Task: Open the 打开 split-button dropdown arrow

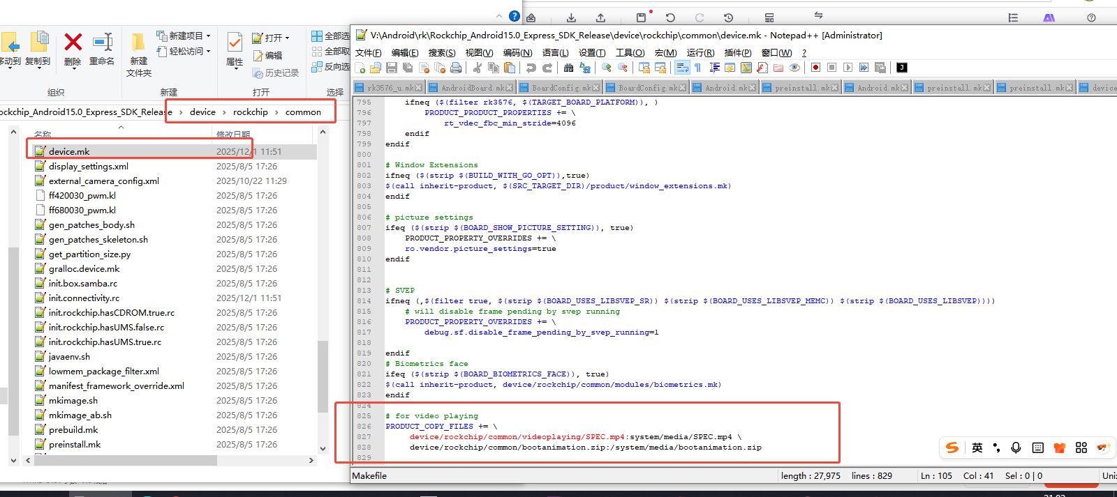Action: click(x=287, y=38)
